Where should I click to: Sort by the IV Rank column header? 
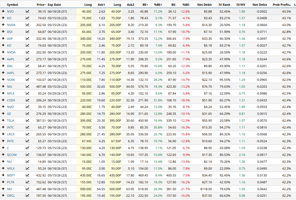point(224,5)
